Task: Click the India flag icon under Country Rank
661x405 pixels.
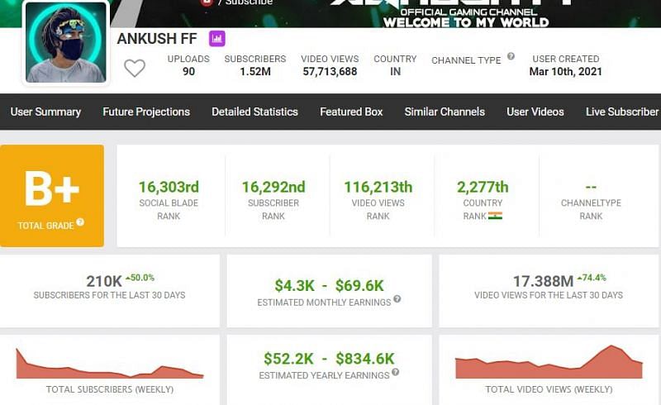Action: click(x=495, y=217)
